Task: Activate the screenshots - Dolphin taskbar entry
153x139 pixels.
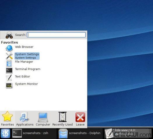Action: 80,133
